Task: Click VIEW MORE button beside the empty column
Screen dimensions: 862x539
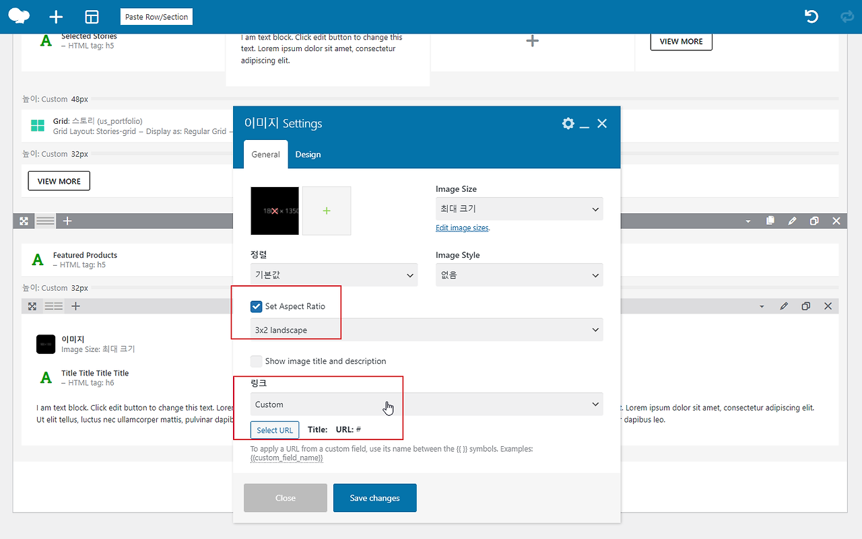Action: pyautogui.click(x=681, y=41)
